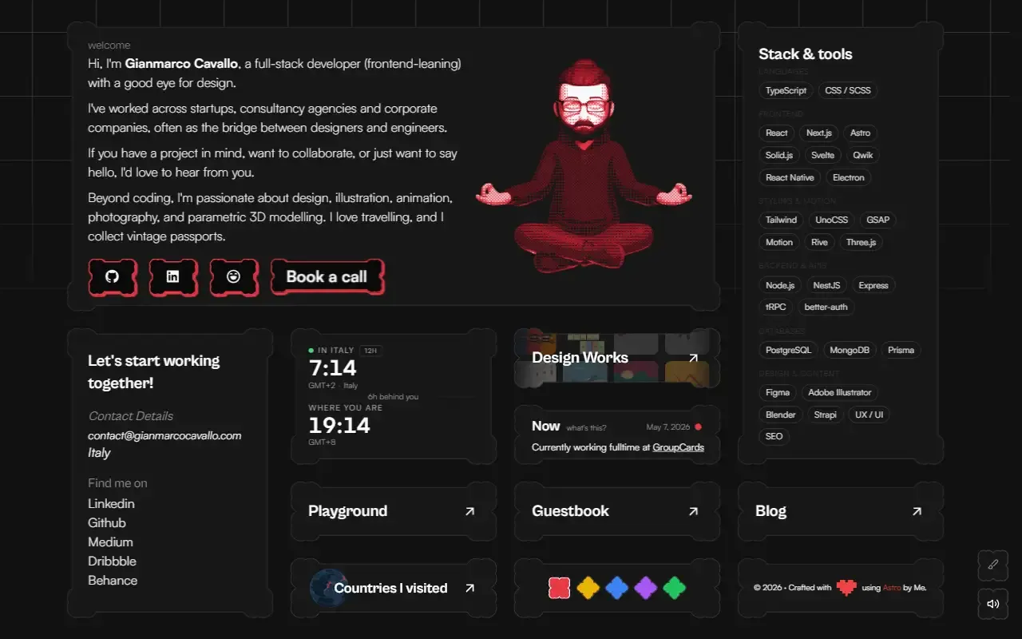Click the Design Works arrow icon
This screenshot has height=639, width=1022.
[x=693, y=358]
